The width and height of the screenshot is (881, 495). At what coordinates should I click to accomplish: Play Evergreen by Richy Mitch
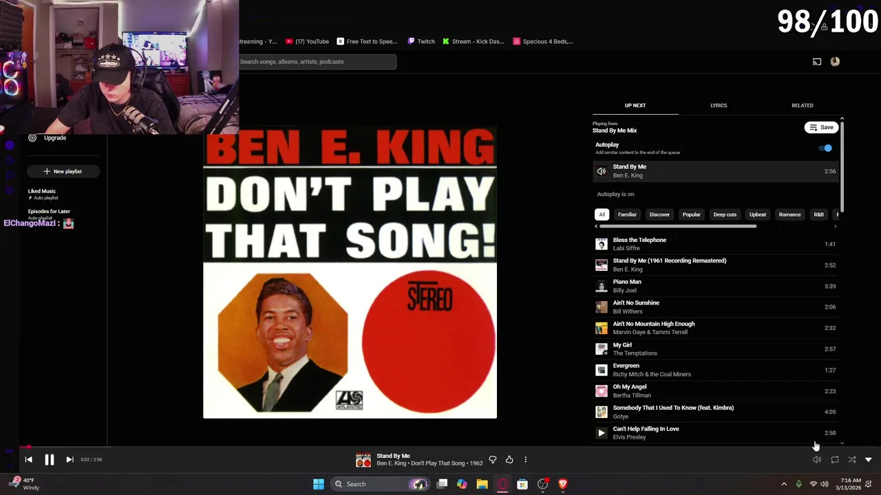(716, 370)
